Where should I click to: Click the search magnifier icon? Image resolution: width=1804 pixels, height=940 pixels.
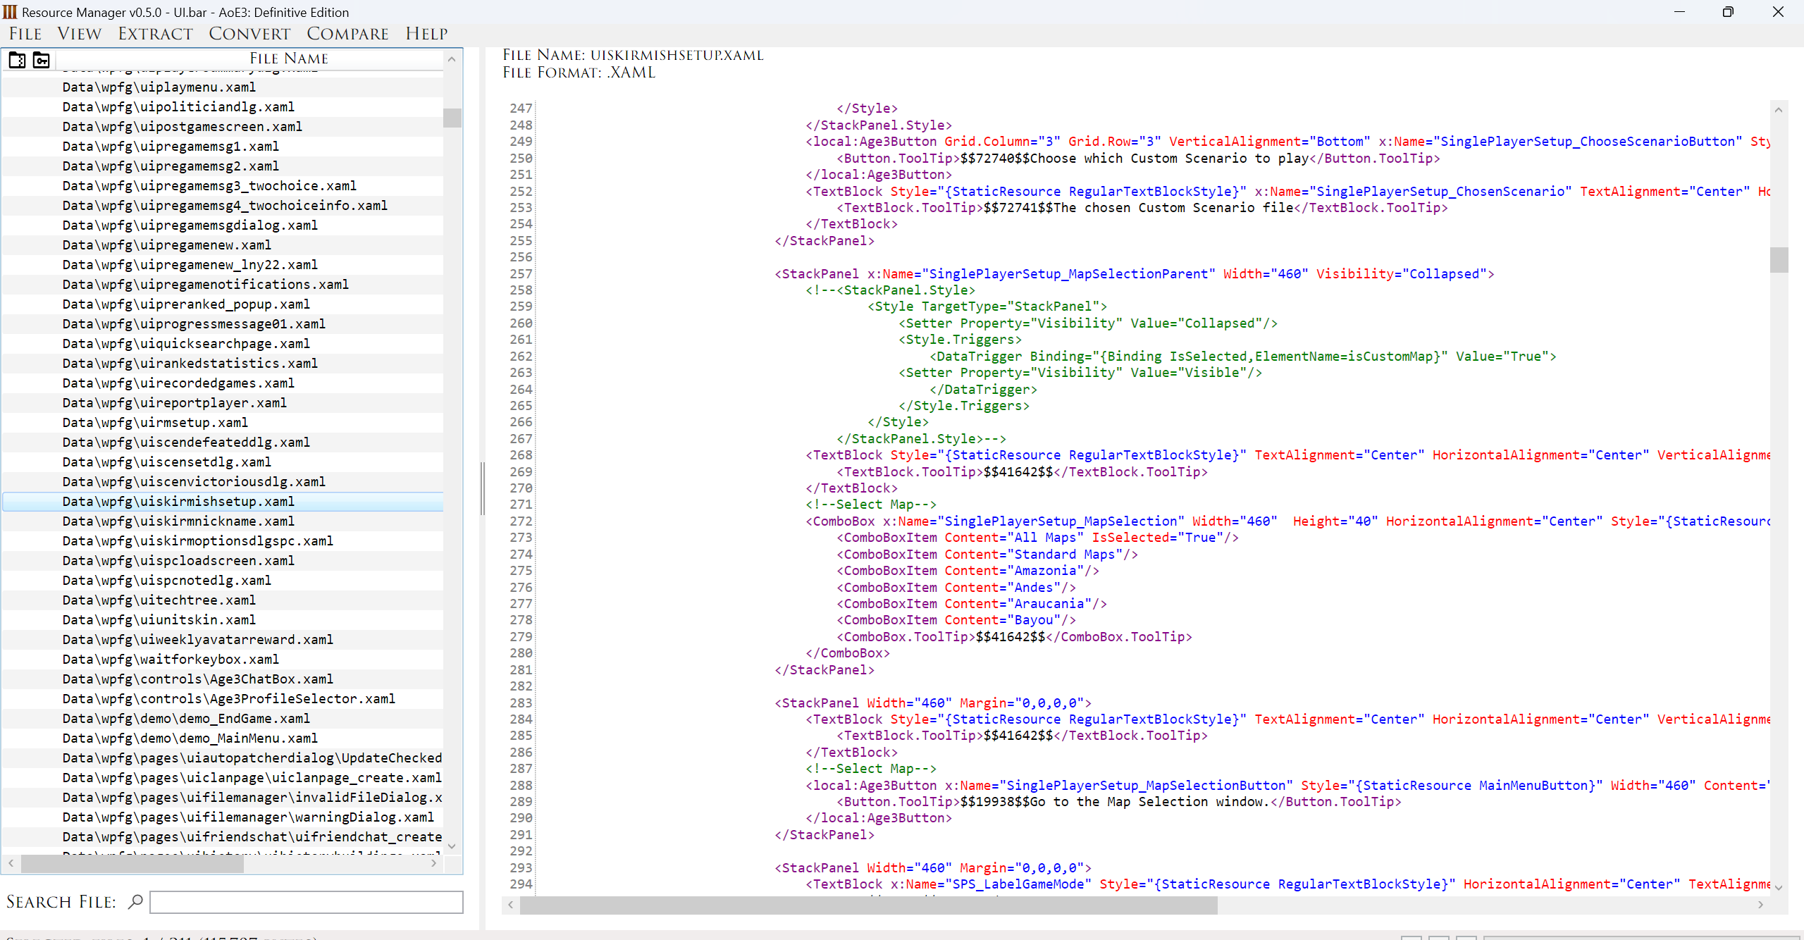[135, 901]
